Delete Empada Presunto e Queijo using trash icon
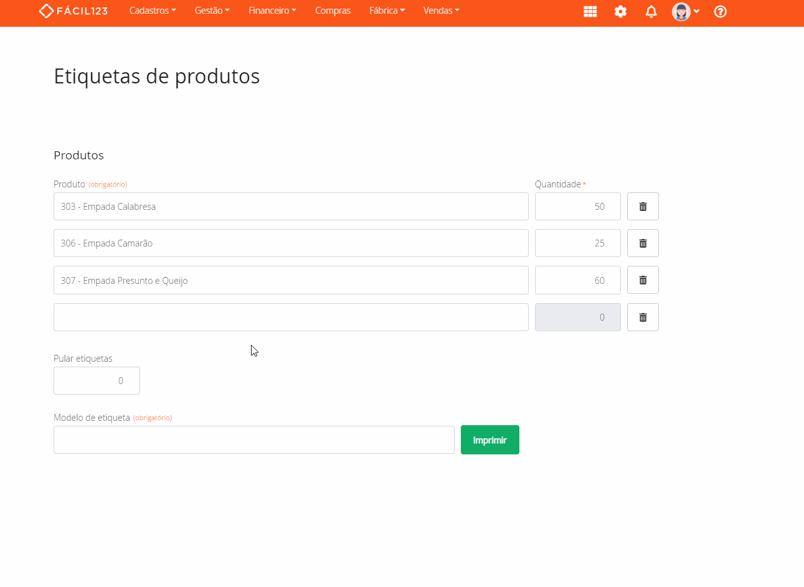804x587 pixels. click(643, 279)
